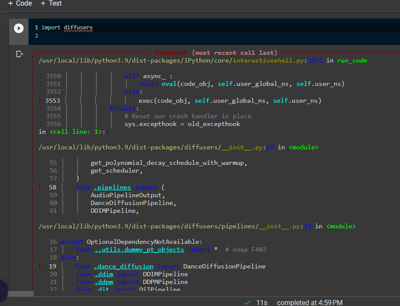Click traceback line number 3553
This screenshot has height=306, width=400.
[x=53, y=101]
